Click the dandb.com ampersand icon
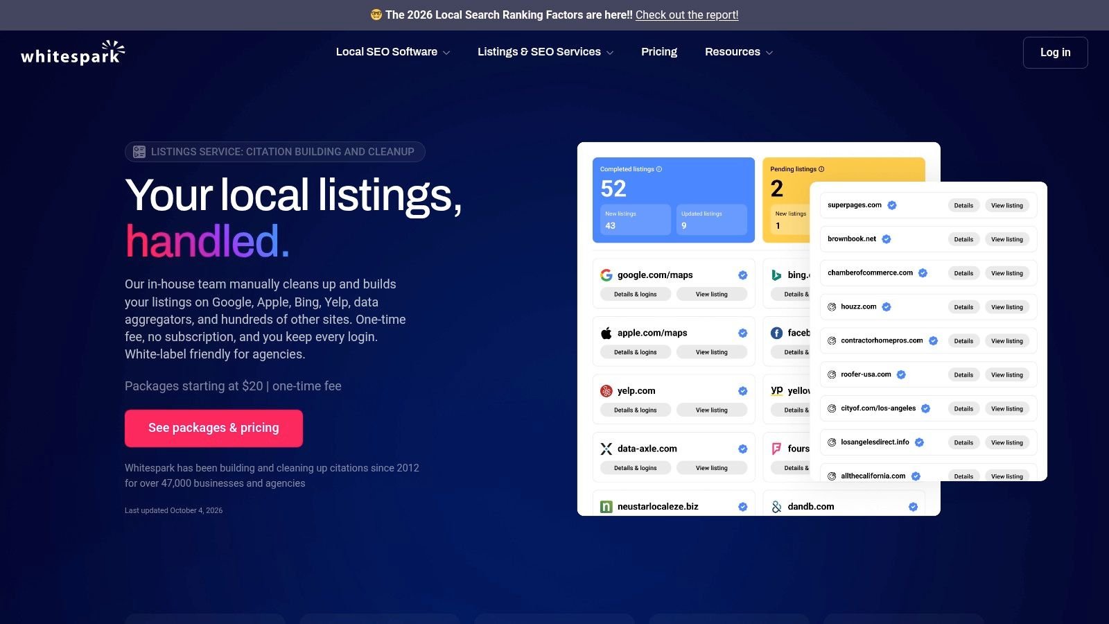This screenshot has height=624, width=1109. coord(777,507)
